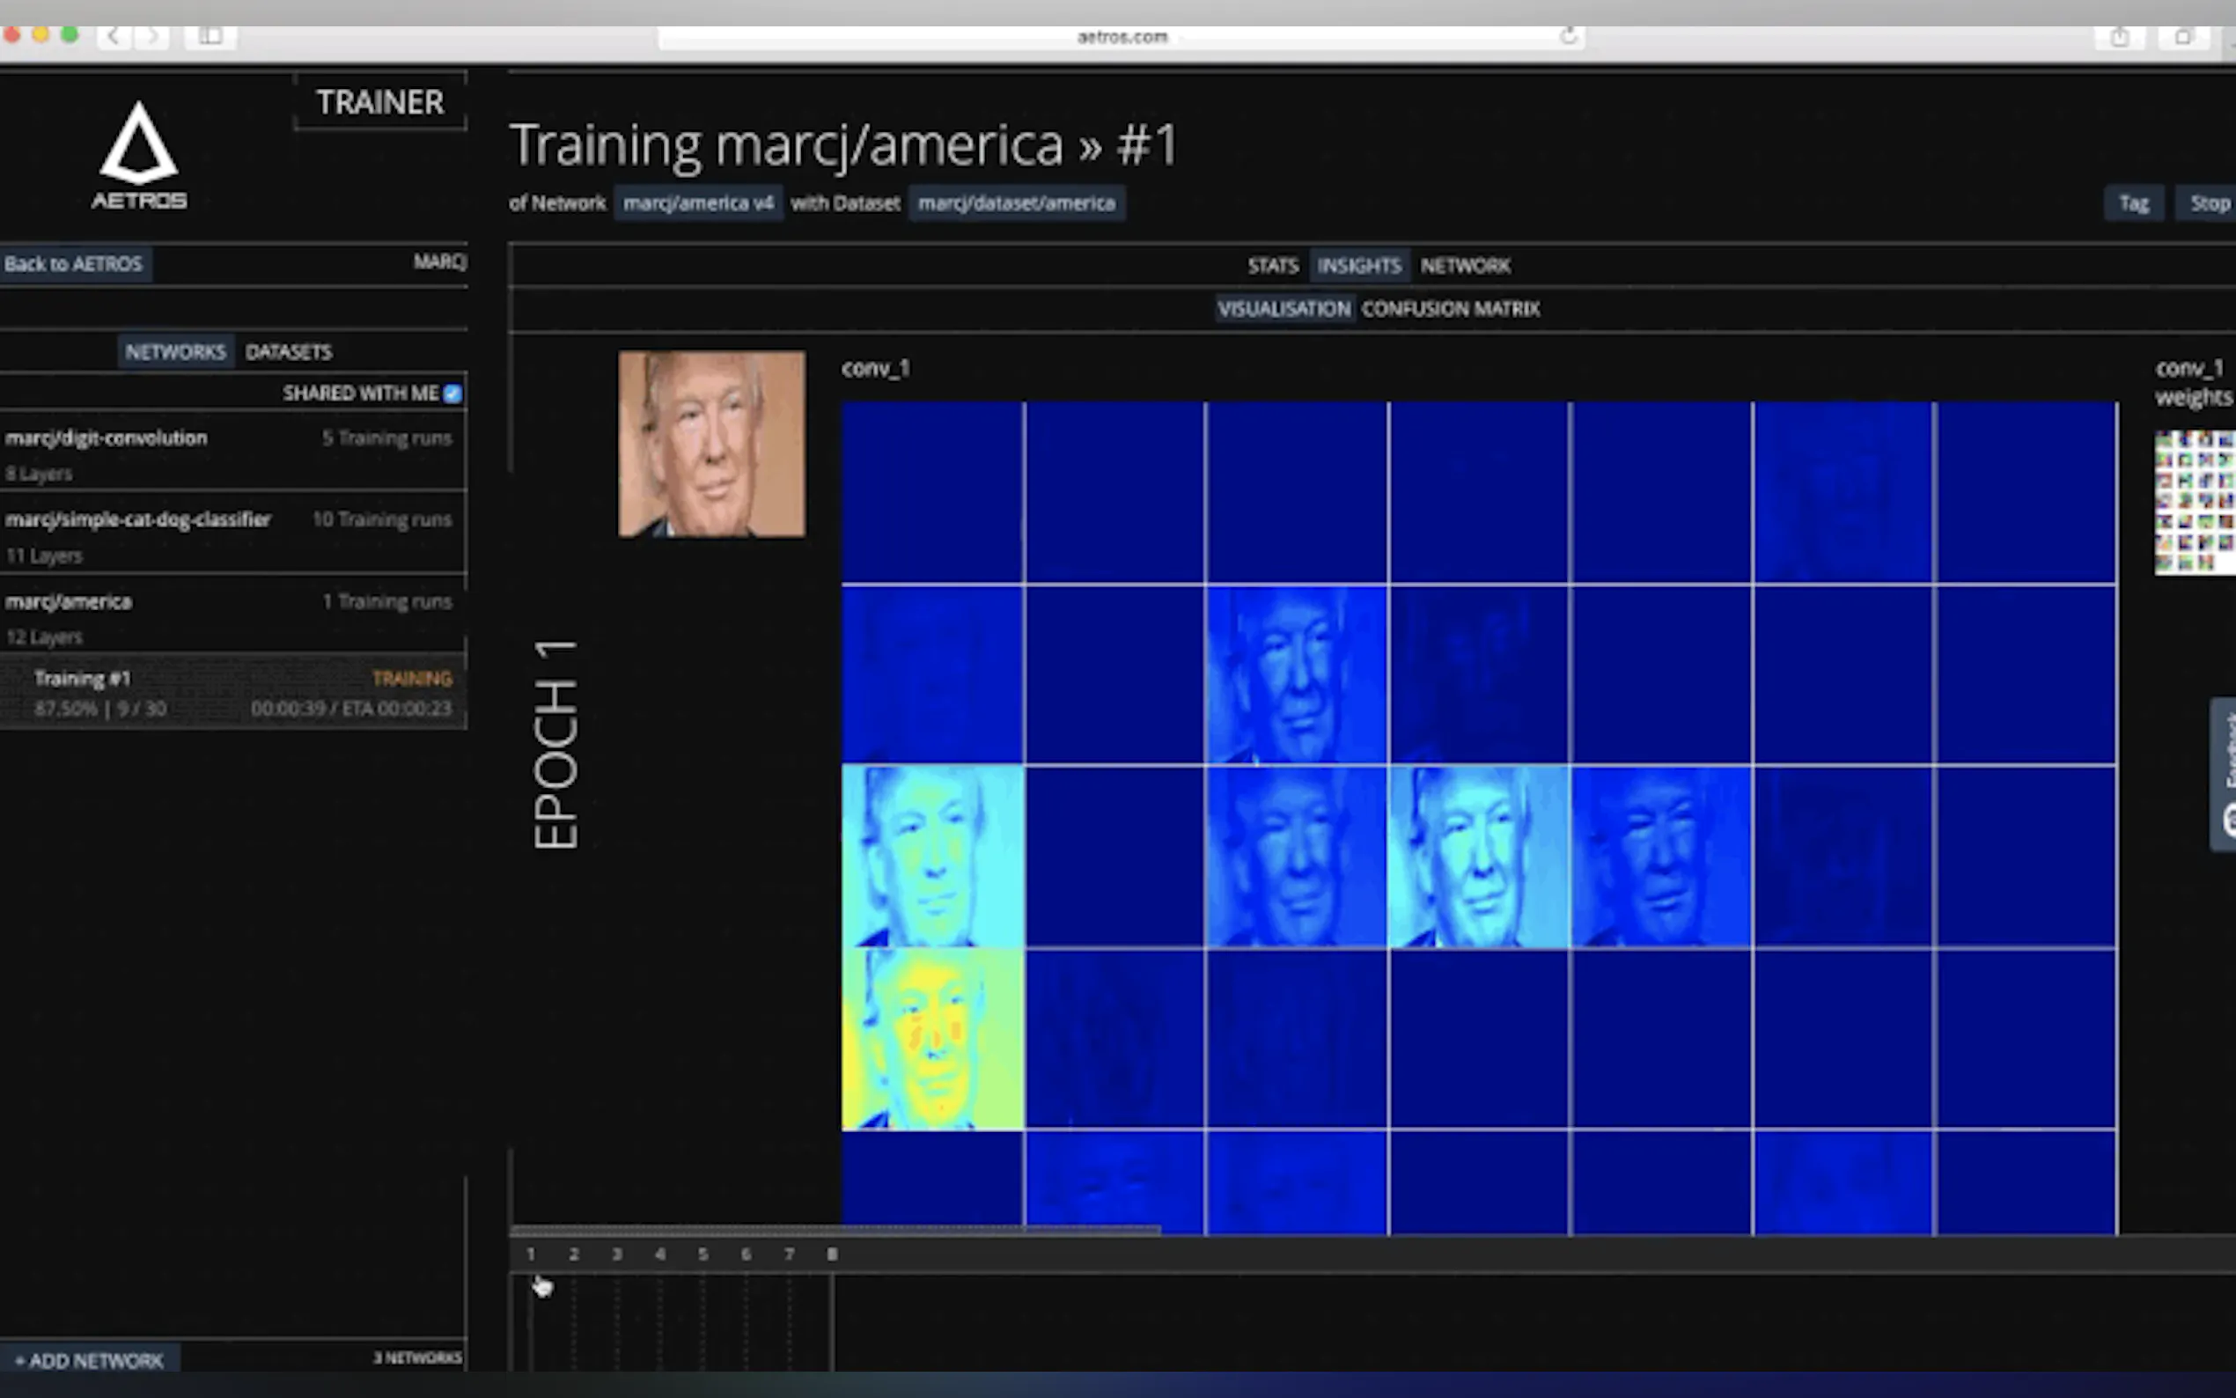2236x1398 pixels.
Task: Open the marcj/dataset/america link
Action: pos(1016,203)
